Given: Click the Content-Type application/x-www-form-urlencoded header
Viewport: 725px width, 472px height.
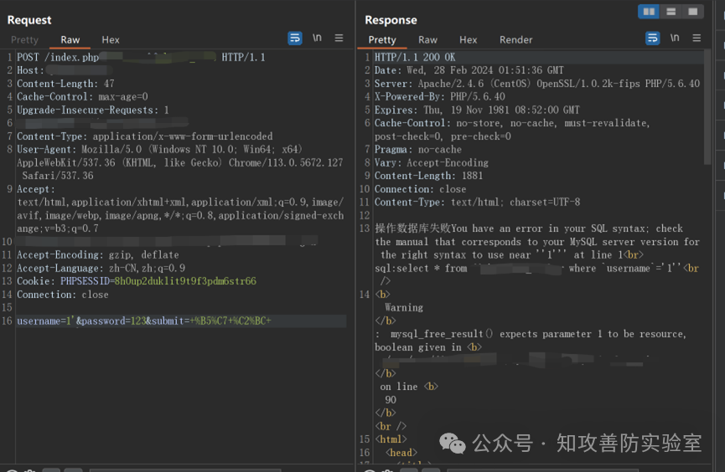Looking at the screenshot, I should pos(145,136).
